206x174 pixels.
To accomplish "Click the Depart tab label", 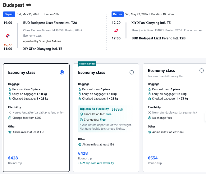I will pos(9,14).
